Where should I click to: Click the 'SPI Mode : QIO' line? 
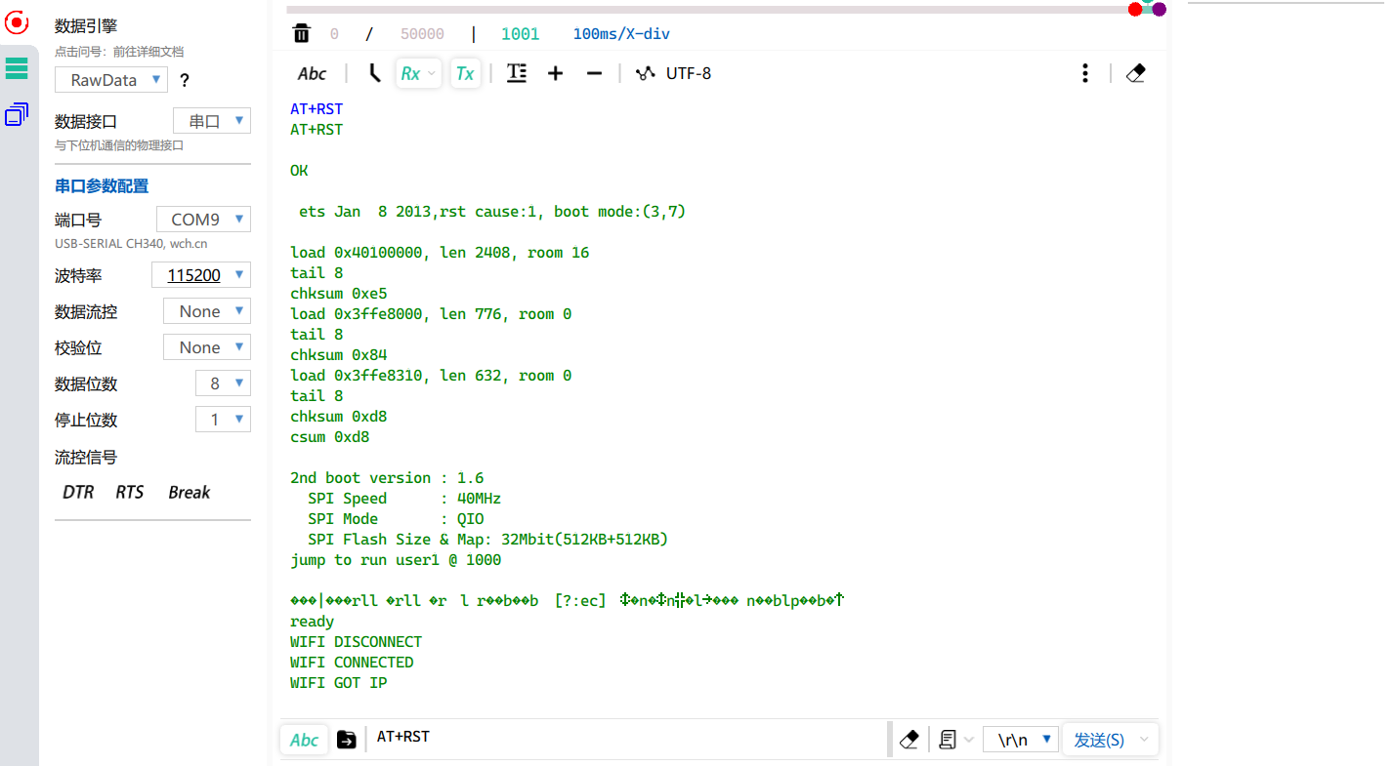click(x=396, y=519)
